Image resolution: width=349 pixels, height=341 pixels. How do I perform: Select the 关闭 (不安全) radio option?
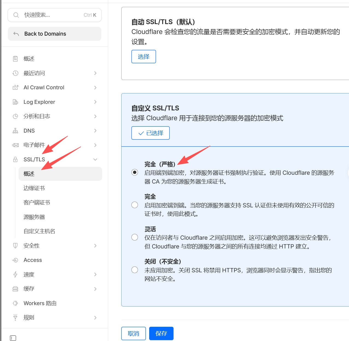pyautogui.click(x=135, y=270)
